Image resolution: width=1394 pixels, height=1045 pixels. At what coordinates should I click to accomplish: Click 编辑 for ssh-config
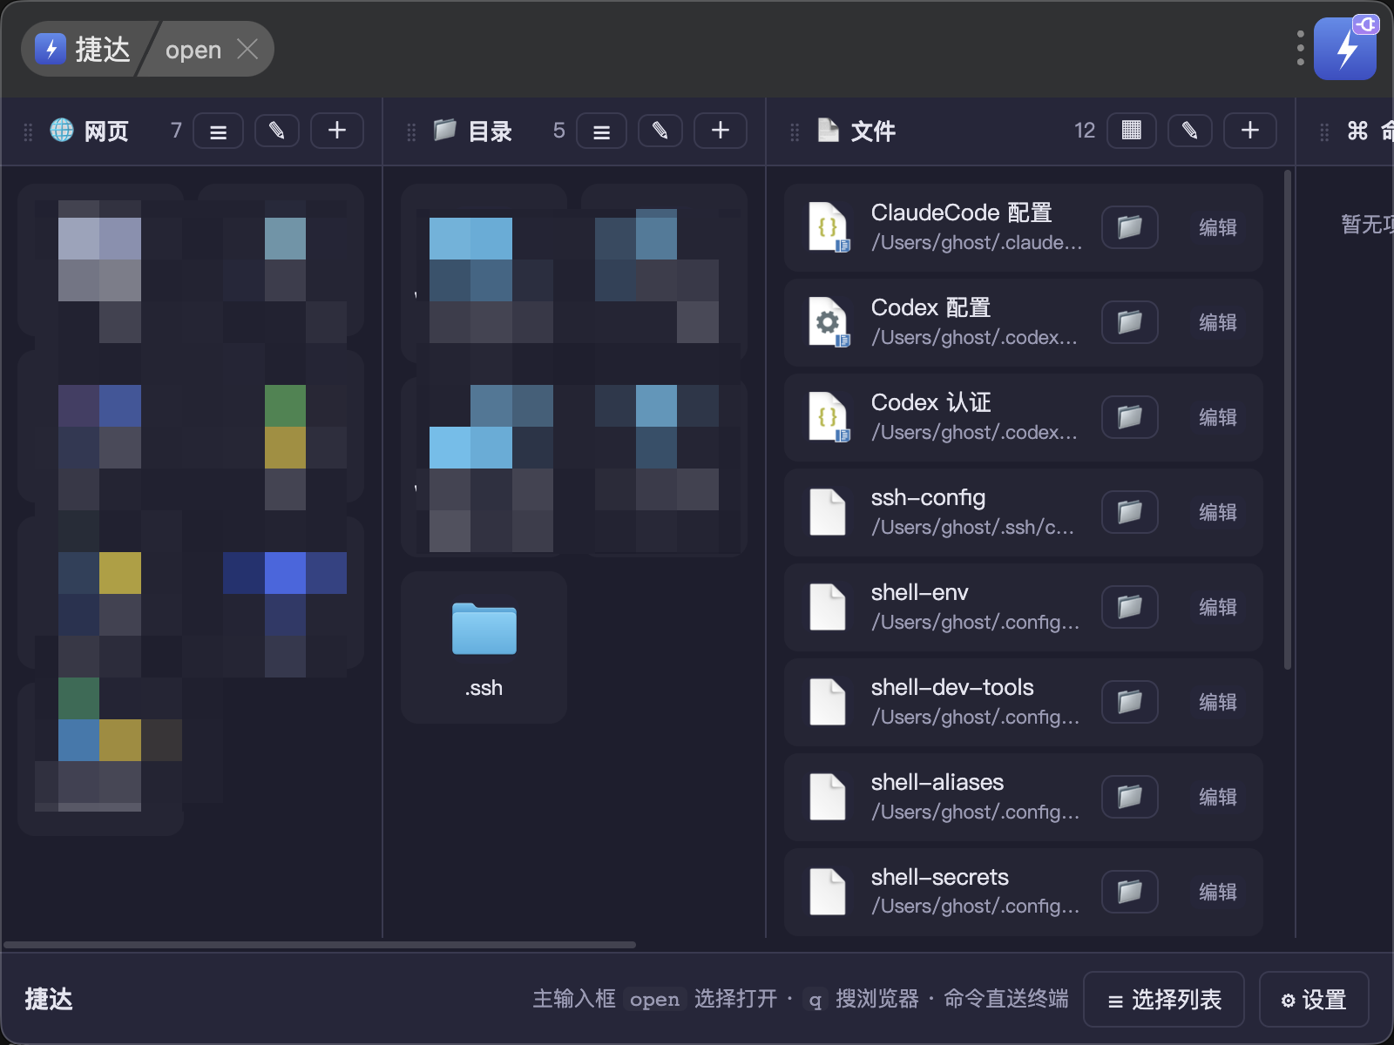tap(1217, 512)
